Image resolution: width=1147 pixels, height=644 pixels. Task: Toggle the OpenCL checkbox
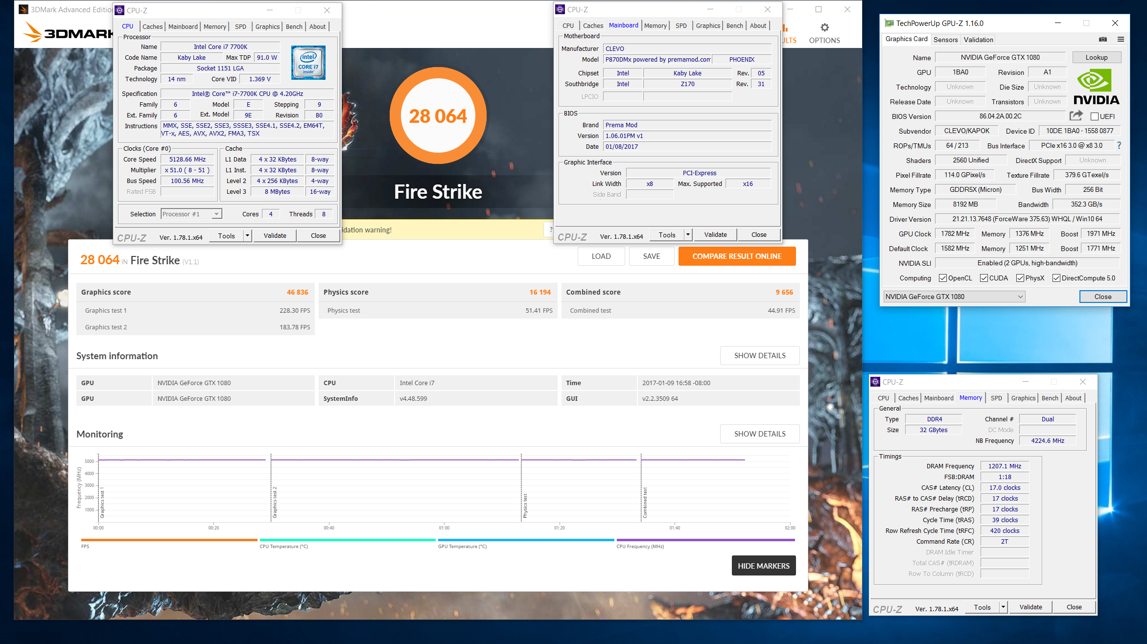[x=942, y=278]
